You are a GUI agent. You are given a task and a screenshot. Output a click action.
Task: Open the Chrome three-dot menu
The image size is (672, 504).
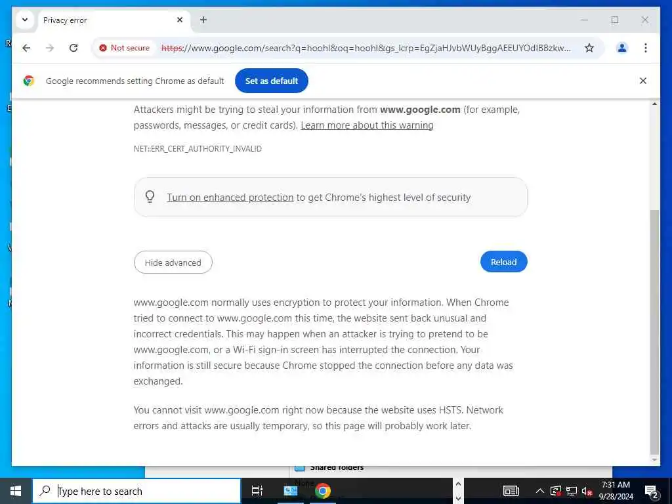click(646, 48)
